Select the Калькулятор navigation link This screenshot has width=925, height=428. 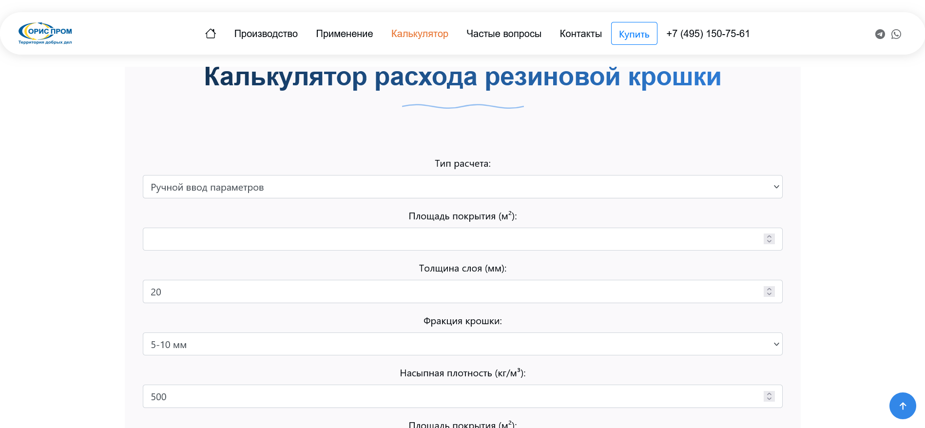click(x=419, y=34)
